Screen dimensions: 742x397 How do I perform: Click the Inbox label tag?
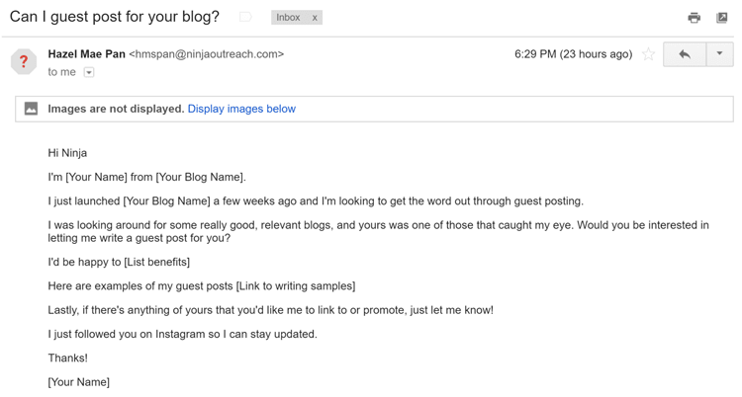click(x=288, y=18)
